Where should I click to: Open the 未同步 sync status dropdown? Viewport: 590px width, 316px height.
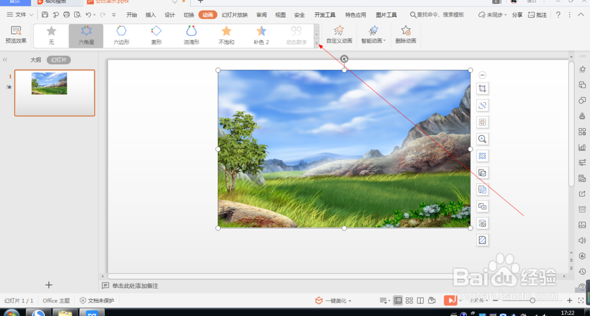493,15
